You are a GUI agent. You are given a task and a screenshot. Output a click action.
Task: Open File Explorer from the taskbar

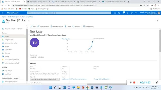78,87
